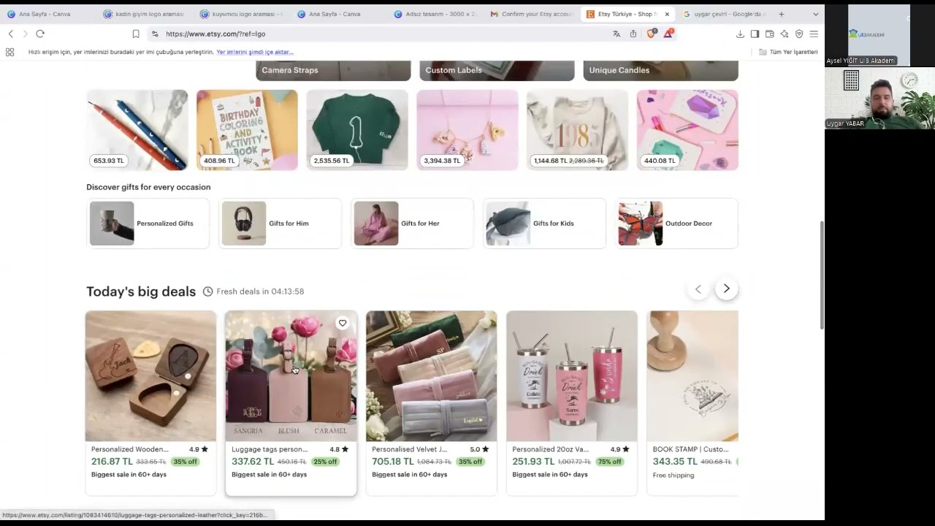Open browser downloads icon
935x526 pixels.
click(x=740, y=34)
